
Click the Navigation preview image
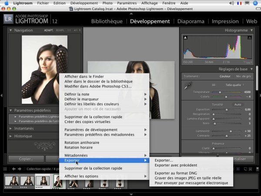(x=45, y=70)
